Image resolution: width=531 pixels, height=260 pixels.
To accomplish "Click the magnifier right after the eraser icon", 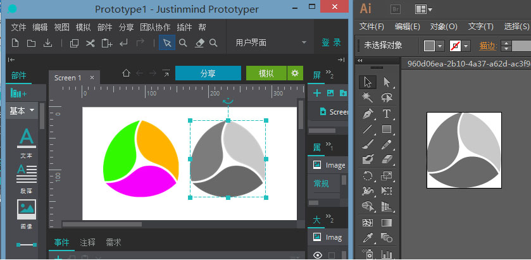I will coord(213,42).
